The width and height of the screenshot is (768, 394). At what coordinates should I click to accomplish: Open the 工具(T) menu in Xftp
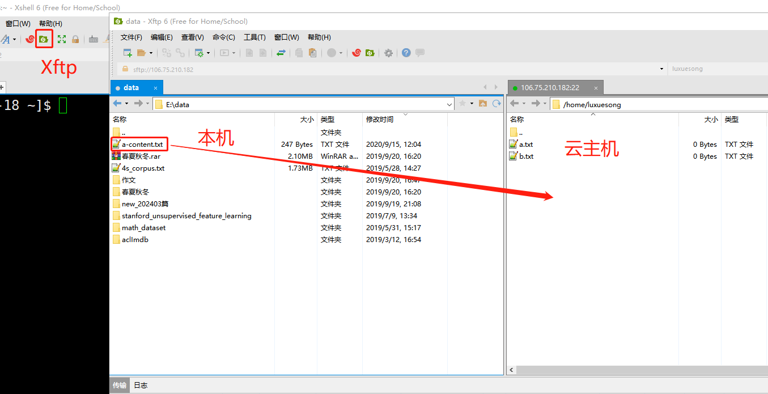click(254, 37)
